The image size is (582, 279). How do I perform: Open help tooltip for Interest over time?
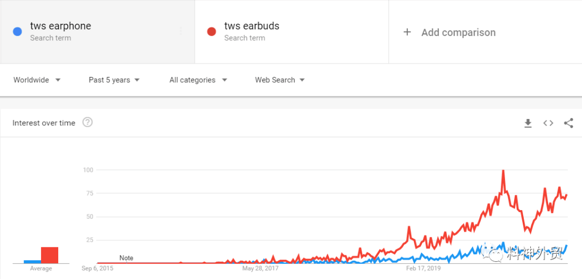[87, 122]
